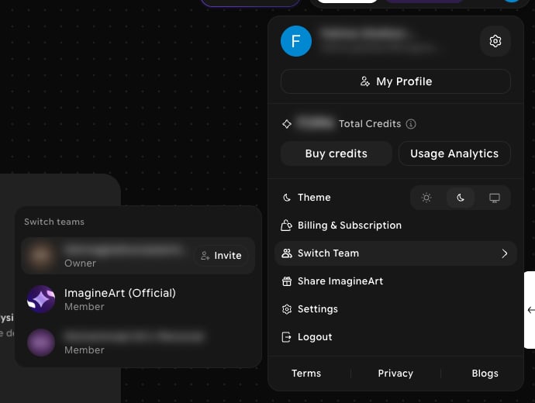Expand Switch Team chevron arrow
Screen dimensions: 535x403
coord(504,253)
